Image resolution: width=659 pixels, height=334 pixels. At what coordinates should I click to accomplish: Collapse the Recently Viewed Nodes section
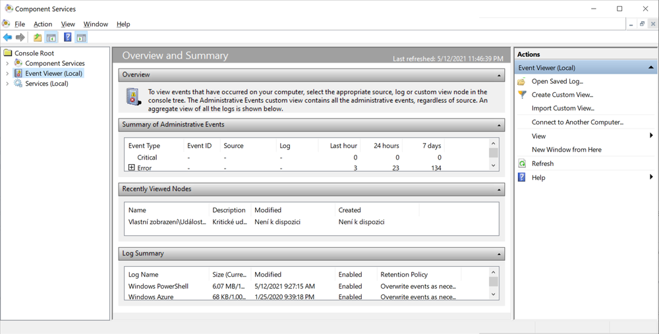[x=499, y=190]
